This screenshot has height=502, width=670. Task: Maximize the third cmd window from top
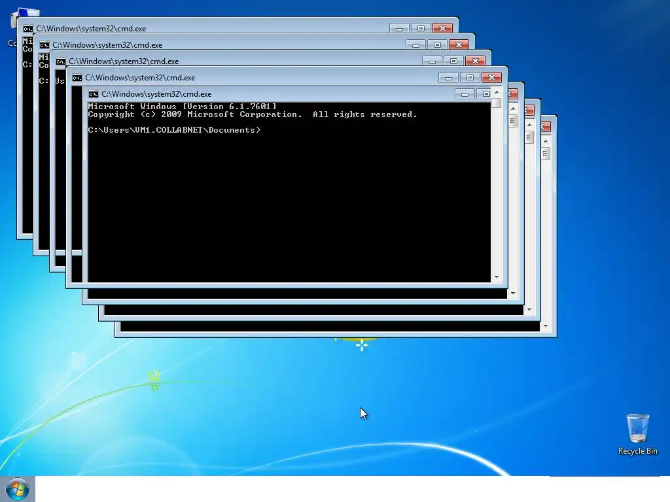click(x=453, y=61)
